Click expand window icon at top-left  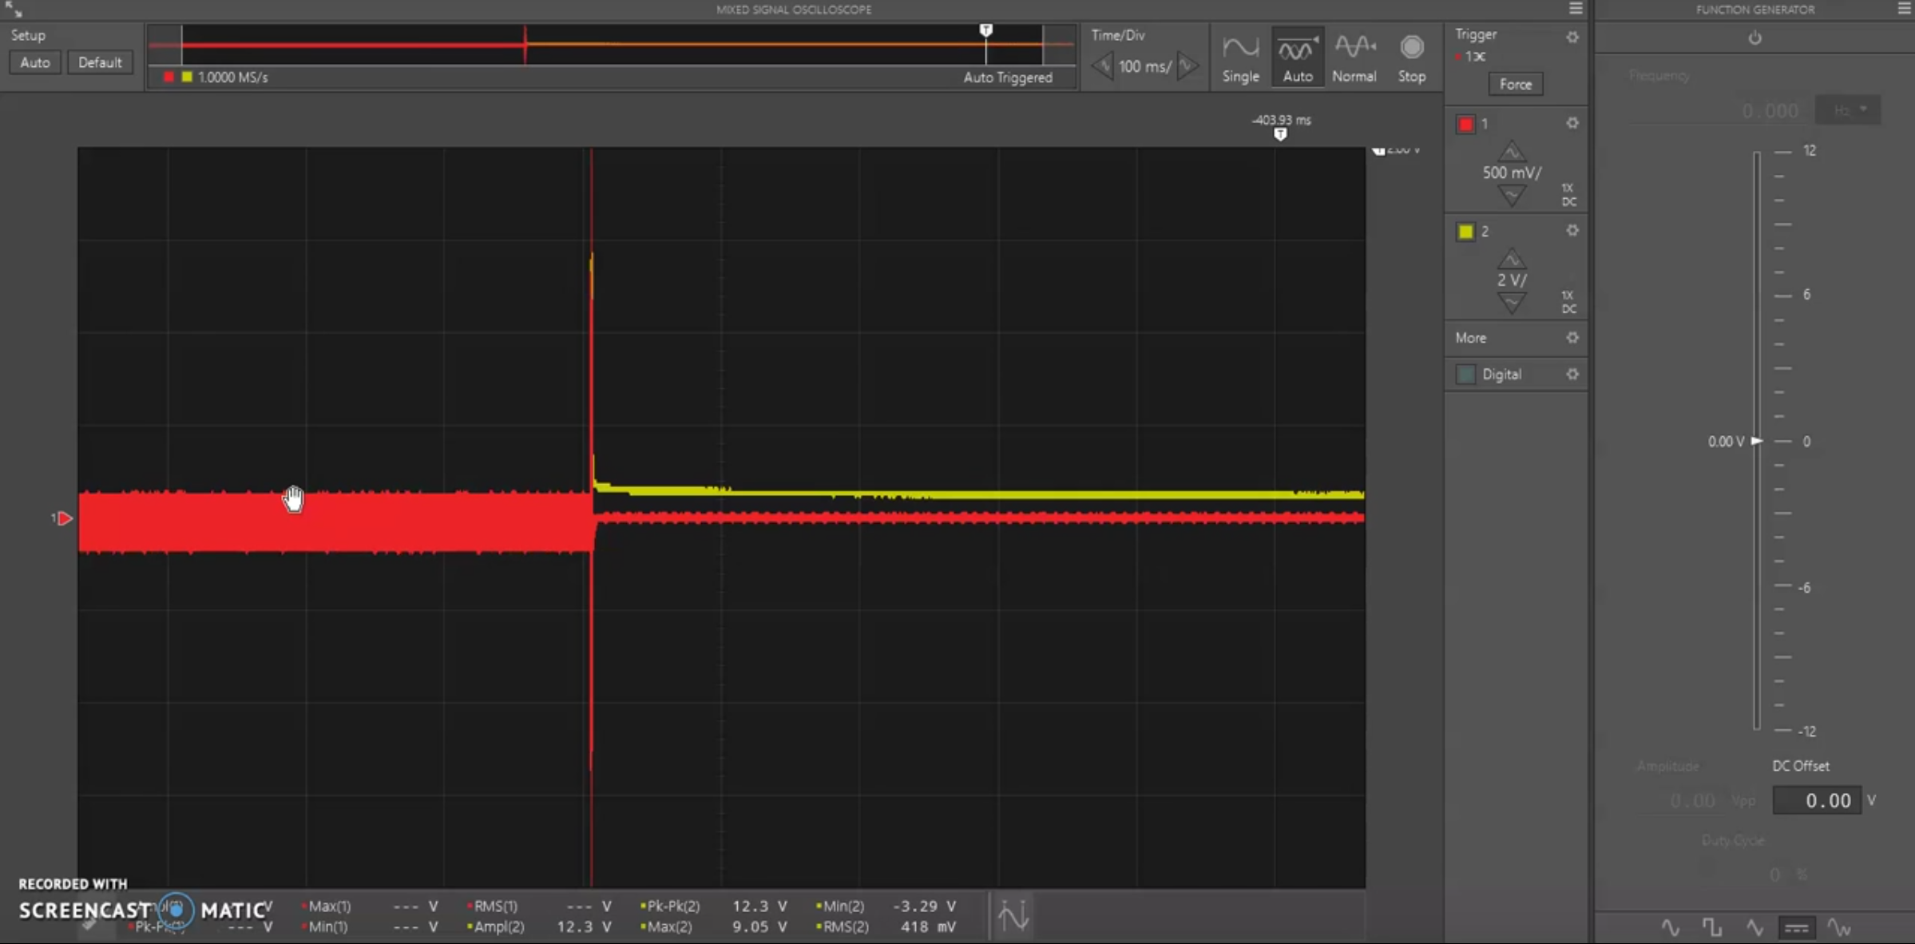pyautogui.click(x=13, y=10)
